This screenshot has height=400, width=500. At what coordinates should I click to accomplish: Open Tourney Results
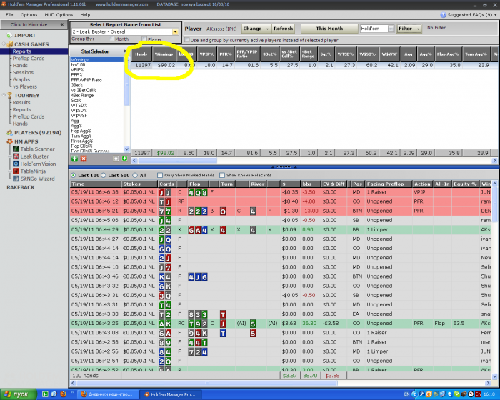[x=21, y=102]
